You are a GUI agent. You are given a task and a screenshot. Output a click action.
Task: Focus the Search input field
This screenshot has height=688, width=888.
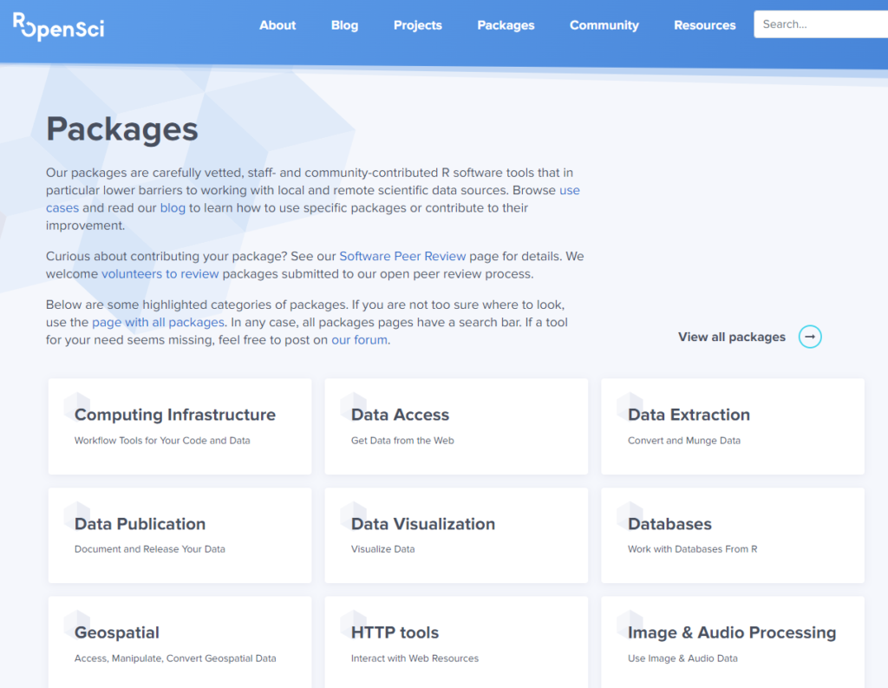[x=819, y=24]
